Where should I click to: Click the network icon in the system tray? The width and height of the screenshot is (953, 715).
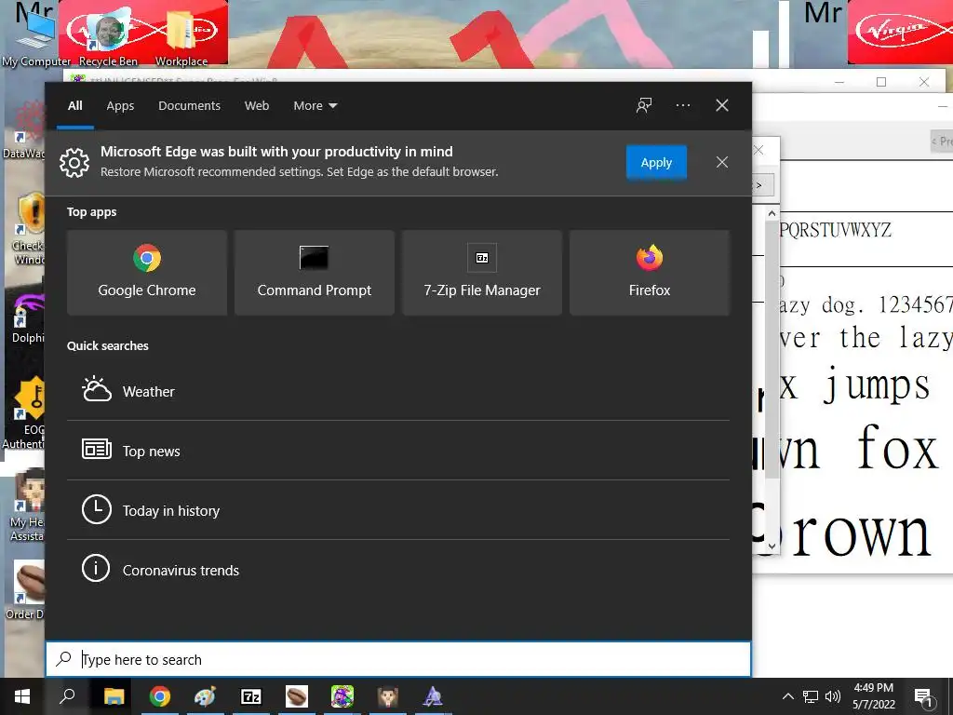click(x=811, y=696)
